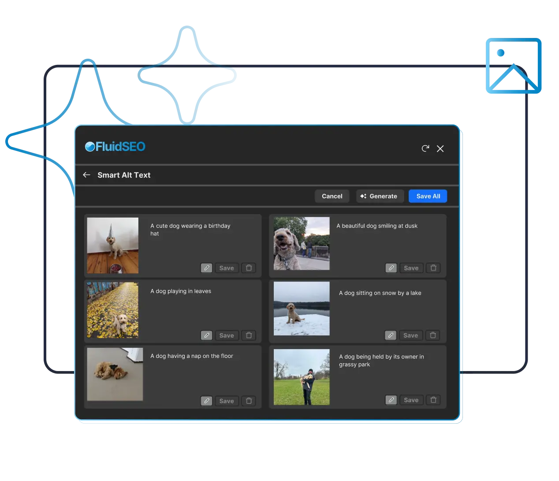Open the dog on snow thumbnail
The width and height of the screenshot is (559, 481).
pyautogui.click(x=302, y=308)
